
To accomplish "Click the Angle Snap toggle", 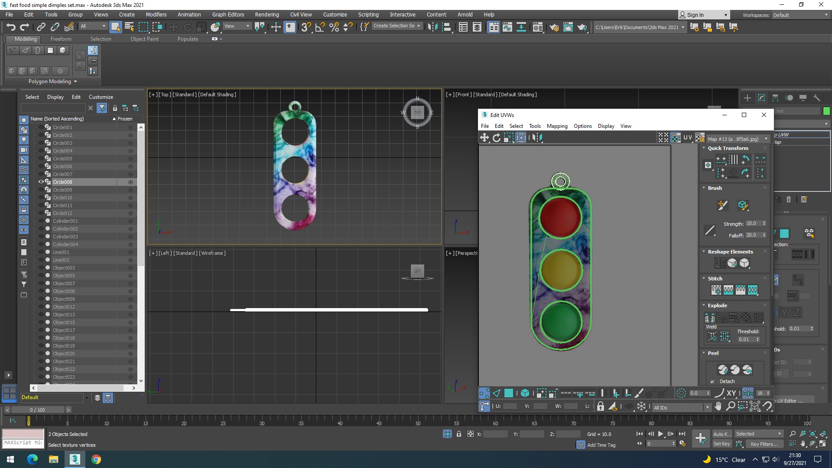I will click(320, 27).
